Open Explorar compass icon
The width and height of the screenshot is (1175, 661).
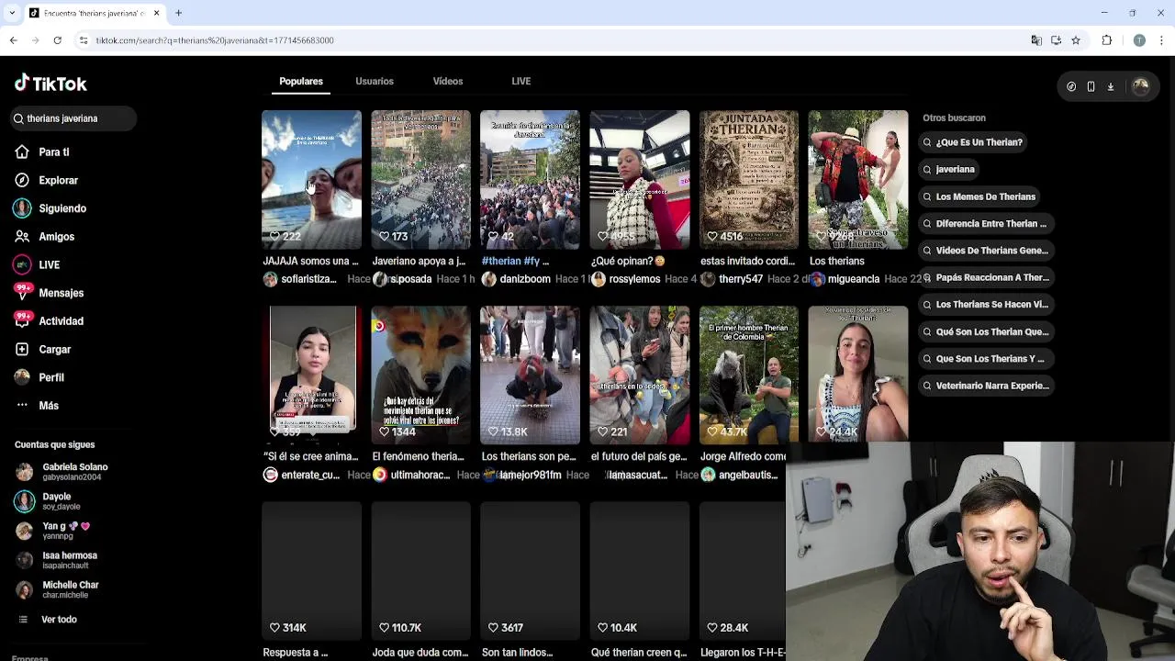pos(22,180)
